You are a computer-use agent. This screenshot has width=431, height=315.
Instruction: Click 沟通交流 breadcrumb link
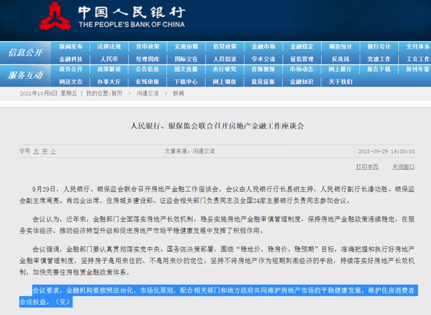coord(148,93)
